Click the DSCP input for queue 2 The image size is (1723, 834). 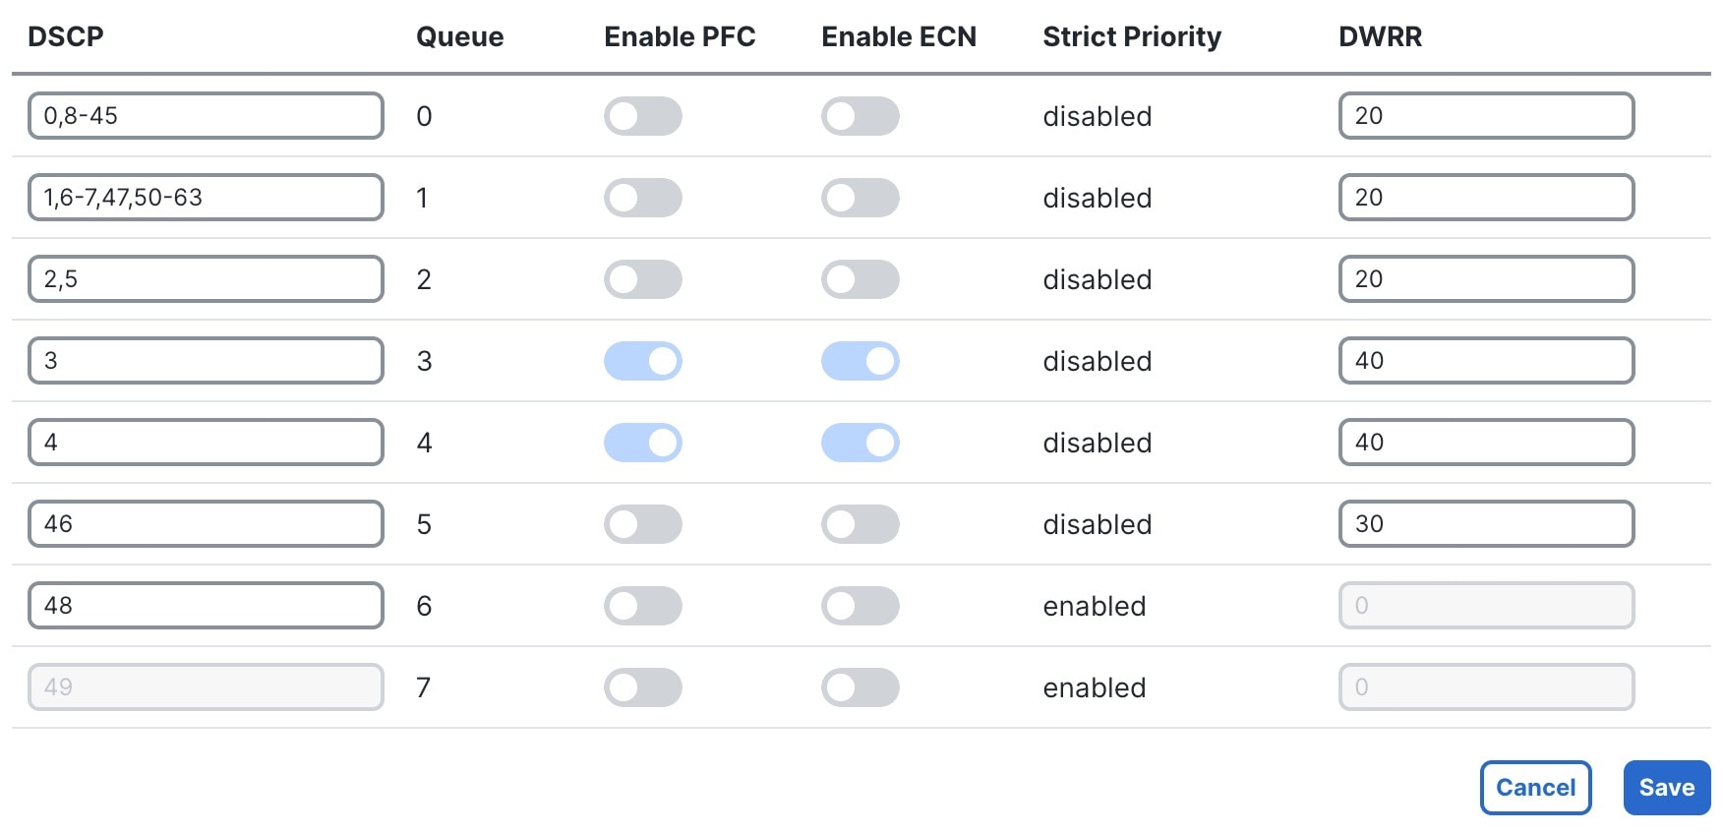tap(205, 278)
